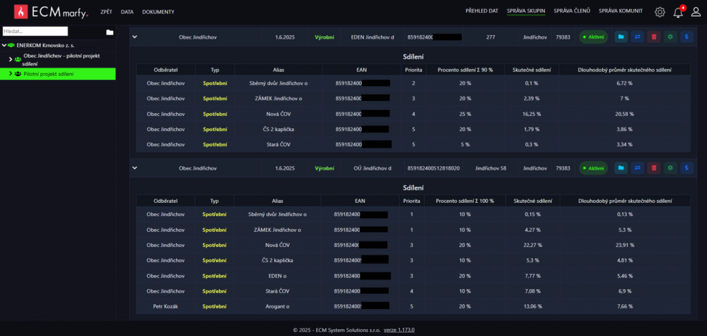Screen dimensions: 707x336
Task: Toggle the Aktivní status in OÚ Jindřichov row
Action: [x=593, y=168]
